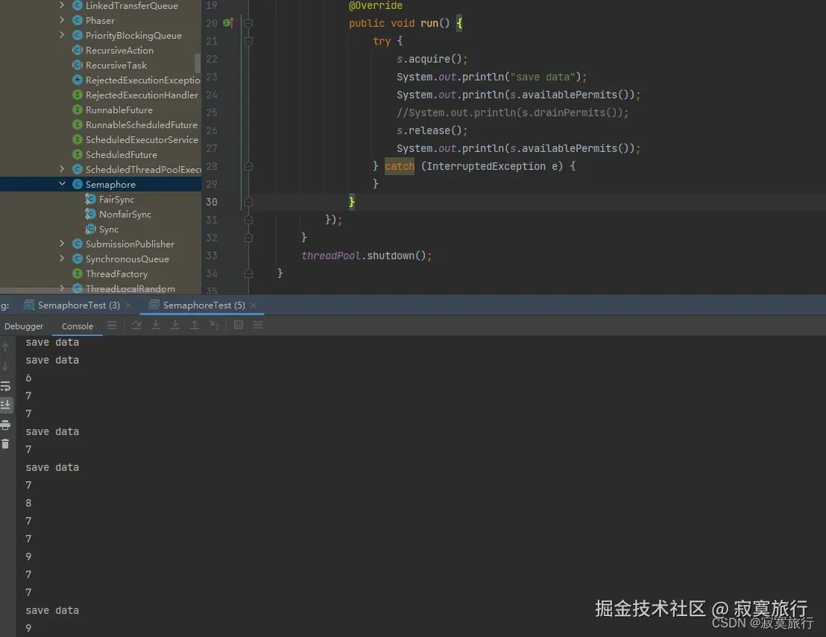Click the vertical scrollbar of the class tree
The width and height of the screenshot is (826, 637).
tap(198, 63)
